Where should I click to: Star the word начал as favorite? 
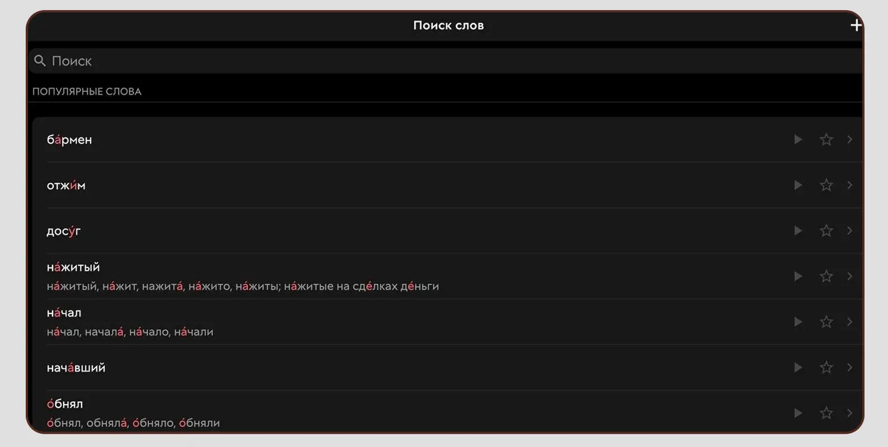tap(826, 322)
